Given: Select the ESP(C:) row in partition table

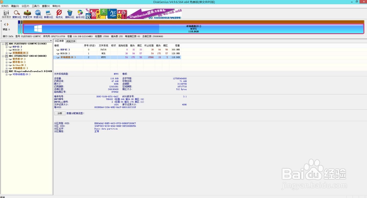Looking at the screenshot, I should 117,49.
